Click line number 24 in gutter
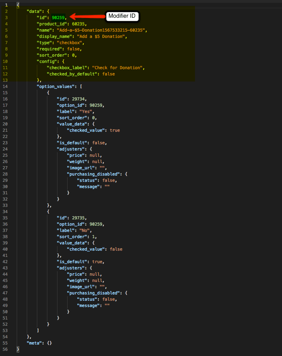 coord(5,149)
